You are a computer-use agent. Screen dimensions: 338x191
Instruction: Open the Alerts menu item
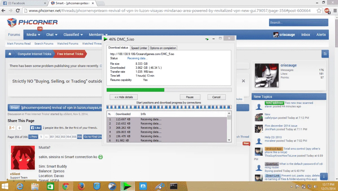coord(321,35)
